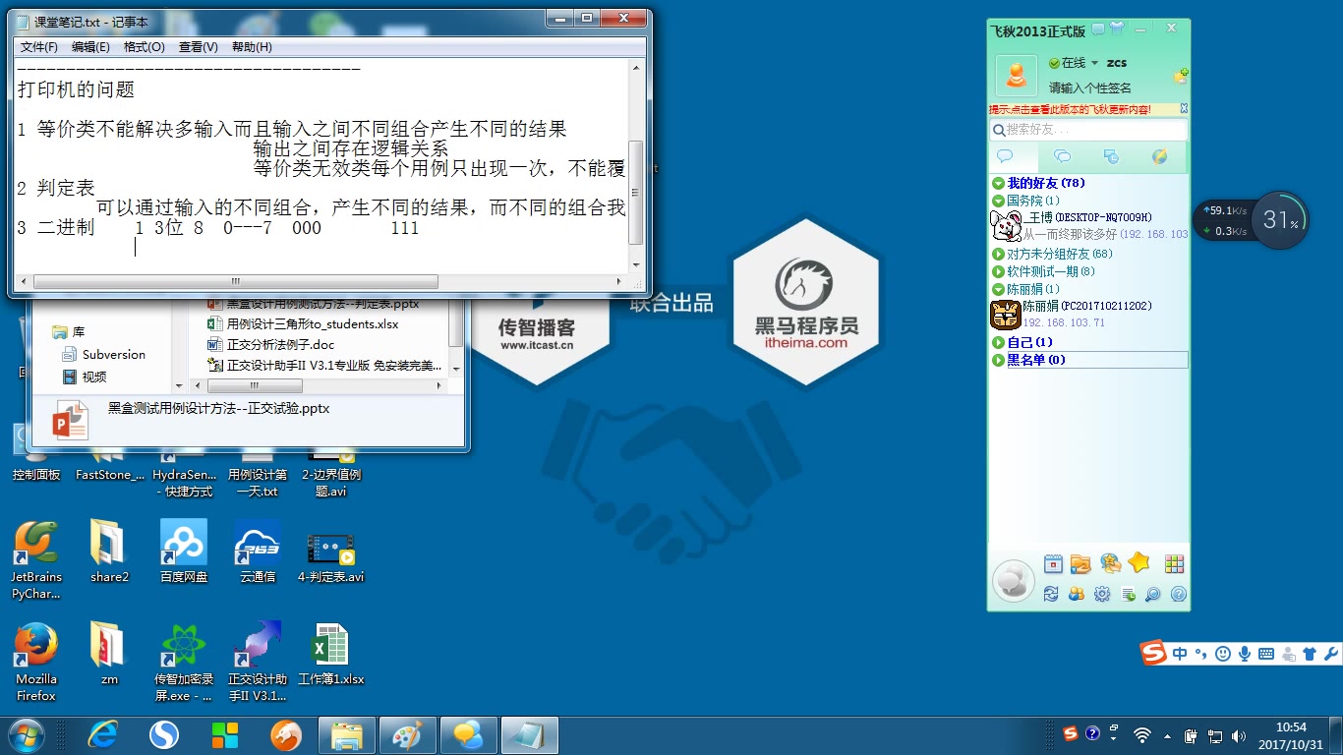Screen dimensions: 1343x755
Task: Close the FeiQ update notice banner
Action: [x=1183, y=109]
